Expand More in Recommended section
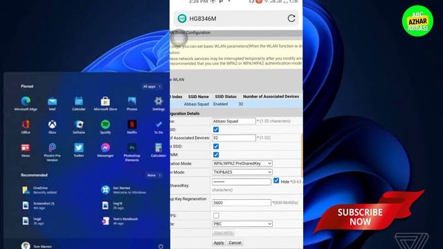The width and height of the screenshot is (443, 249). coord(154,175)
